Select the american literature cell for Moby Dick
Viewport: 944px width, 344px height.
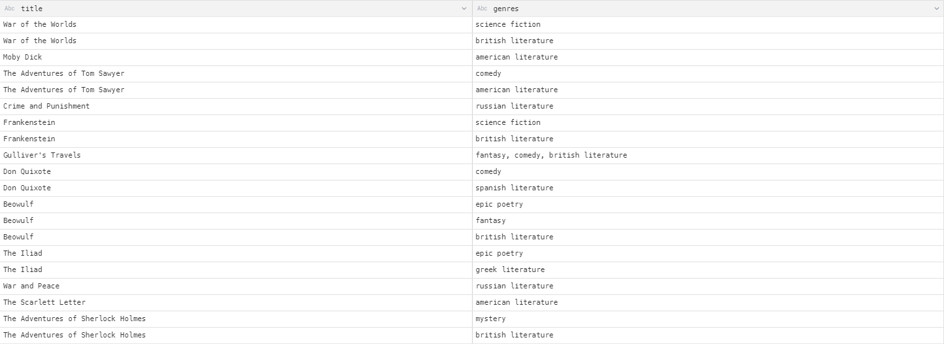tap(516, 58)
